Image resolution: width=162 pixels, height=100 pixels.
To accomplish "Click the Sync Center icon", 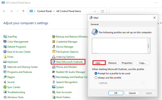I will coord(5,87).
